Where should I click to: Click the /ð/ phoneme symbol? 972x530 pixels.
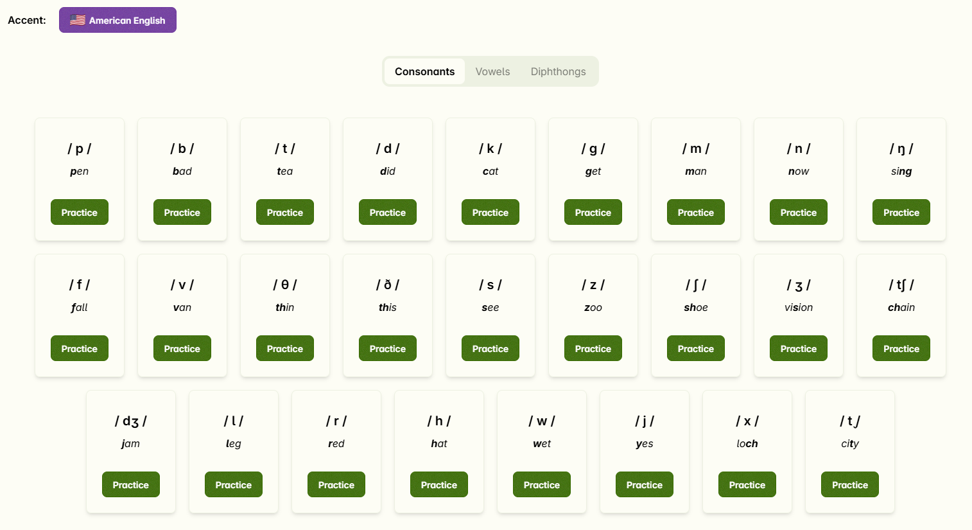point(388,285)
